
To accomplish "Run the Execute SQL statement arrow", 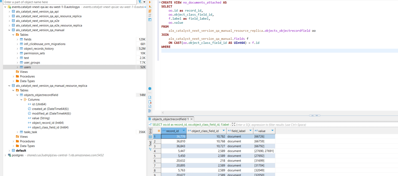I will pos(150,2).
